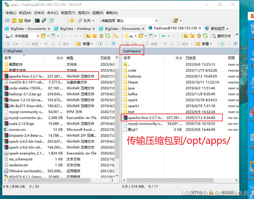Open preferences gear icon
This screenshot has width=254, height=199.
pos(72,21)
